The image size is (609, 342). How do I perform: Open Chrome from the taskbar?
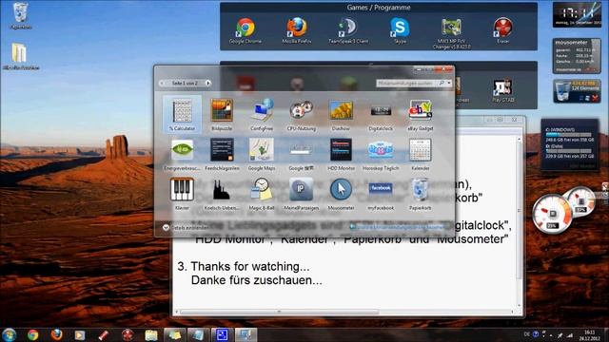32,334
